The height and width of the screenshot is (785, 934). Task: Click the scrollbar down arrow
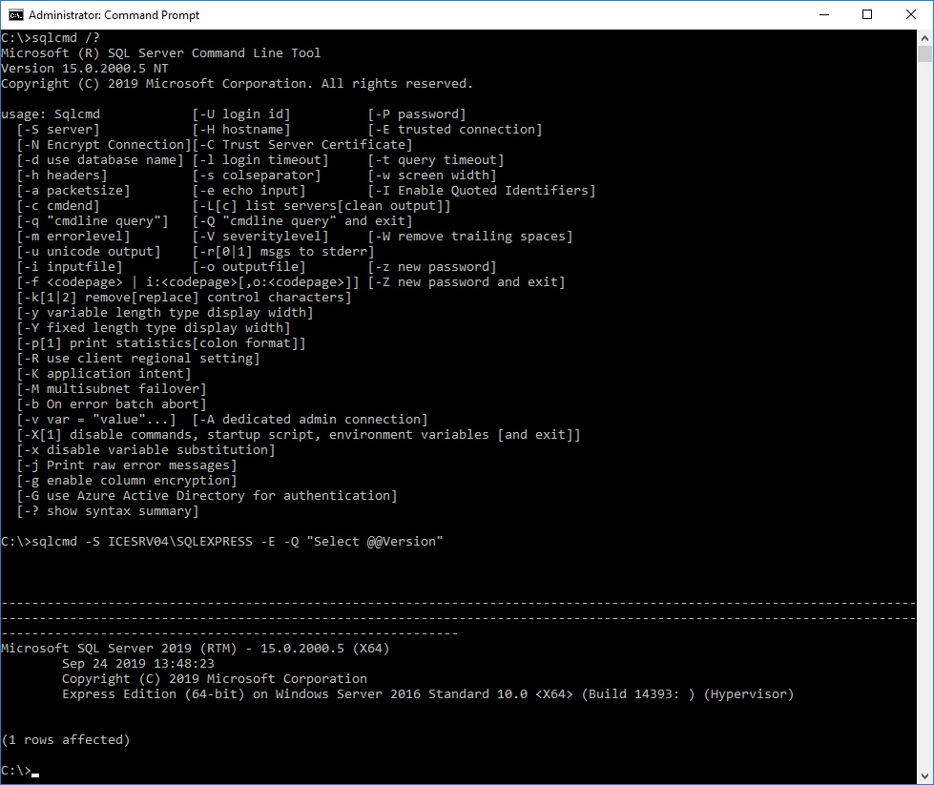(x=925, y=776)
